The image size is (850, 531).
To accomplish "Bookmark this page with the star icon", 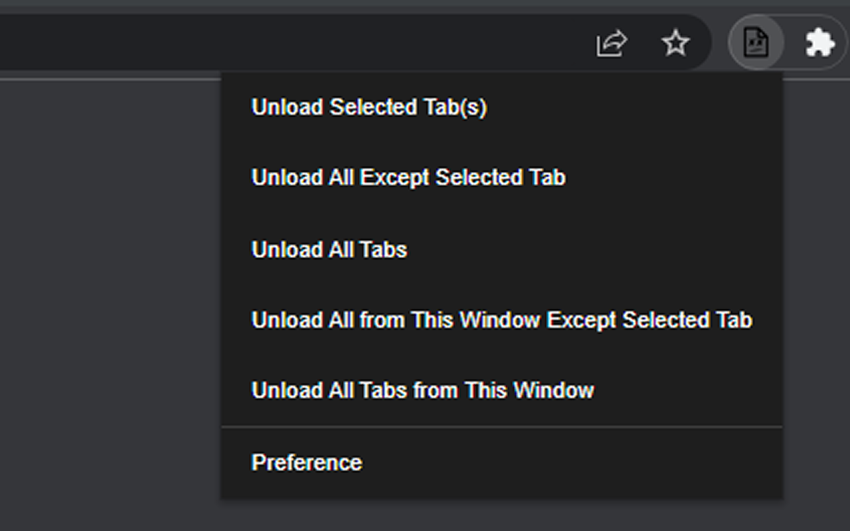I will [675, 44].
